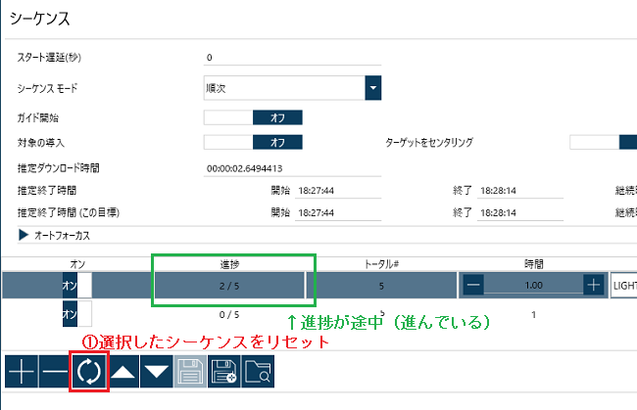Screen dimensions: 637x410
Task: Click the greyed-out save sequence icon
Action: (190, 371)
